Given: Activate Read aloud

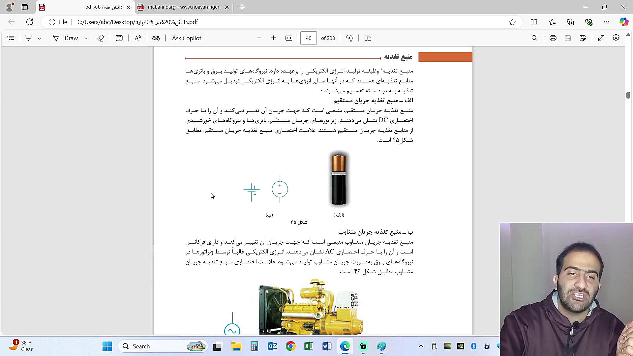Looking at the screenshot, I should 138,38.
